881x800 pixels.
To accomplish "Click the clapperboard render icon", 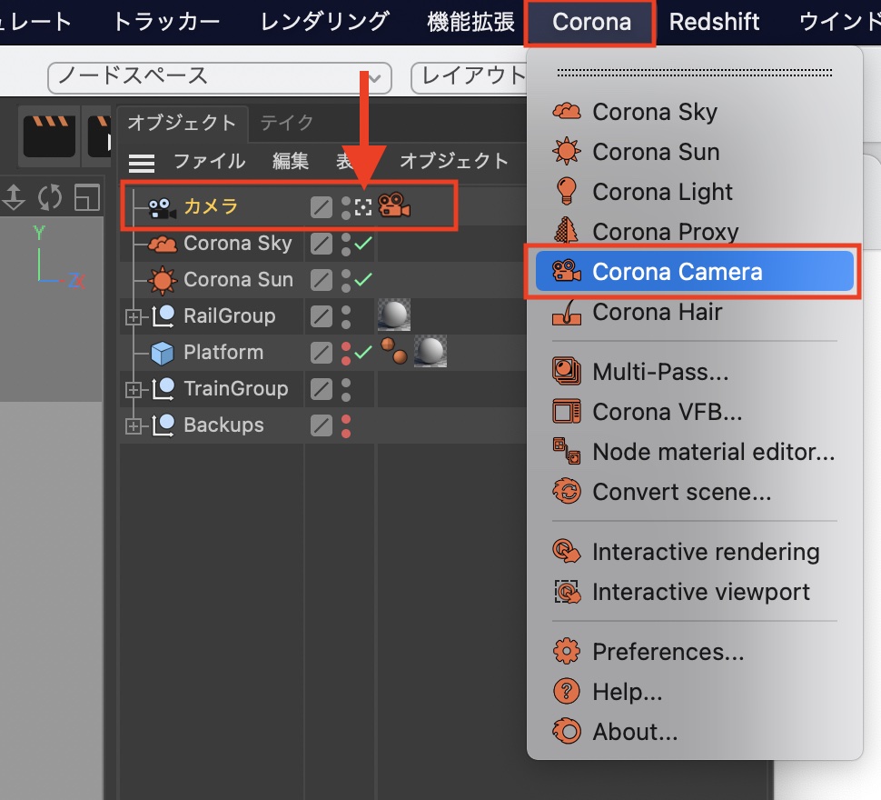I will (49, 135).
